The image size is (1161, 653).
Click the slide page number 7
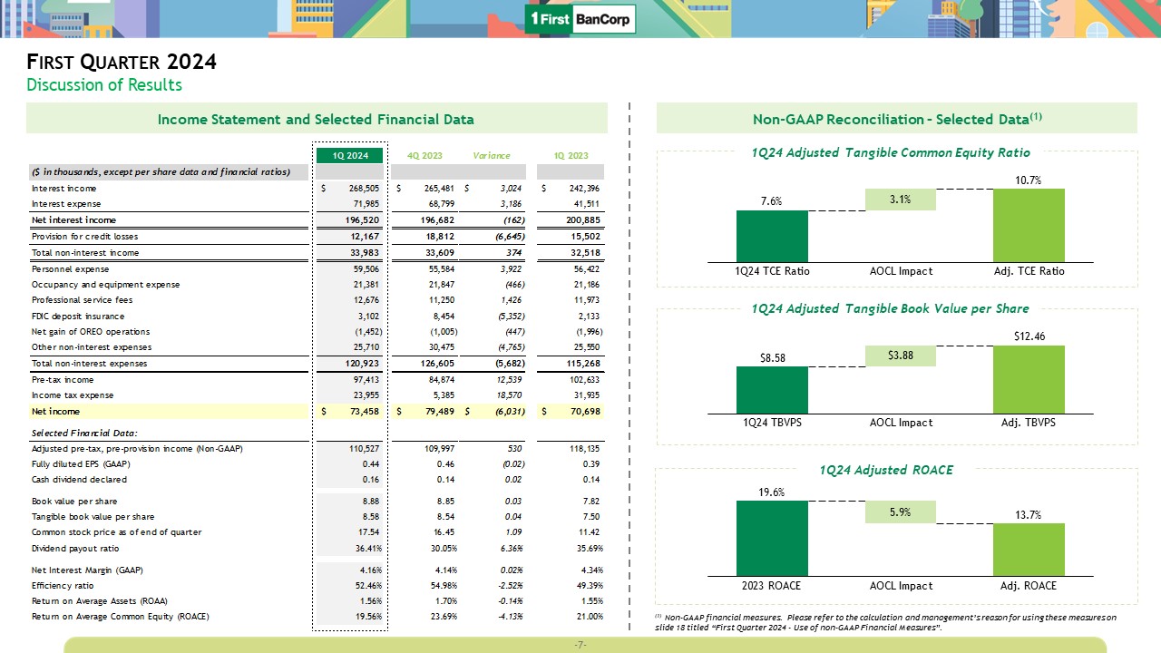tap(580, 645)
